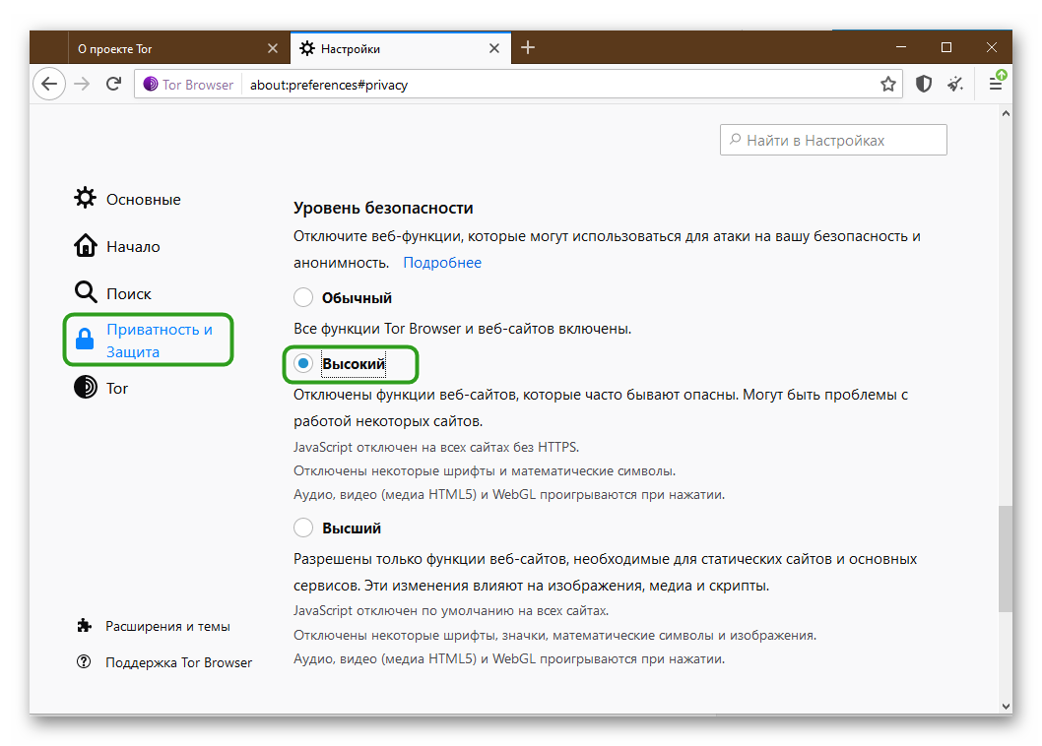This screenshot has width=1042, height=746.
Task: Open Расширения и темы link
Action: (167, 626)
